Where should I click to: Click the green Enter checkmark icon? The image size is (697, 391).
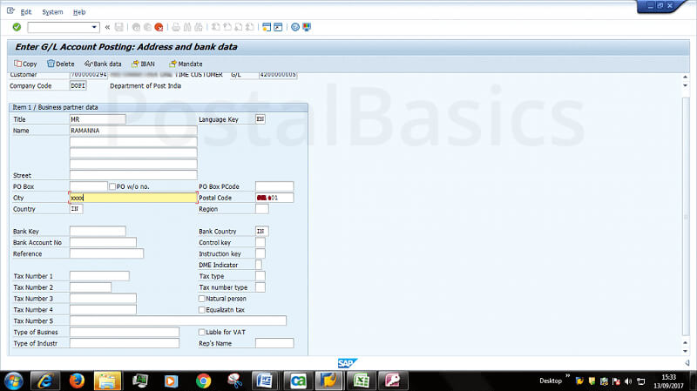17,27
